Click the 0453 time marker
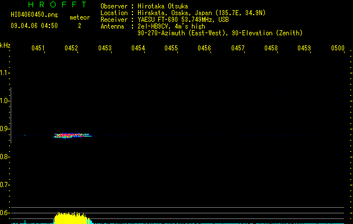 tap(105, 48)
